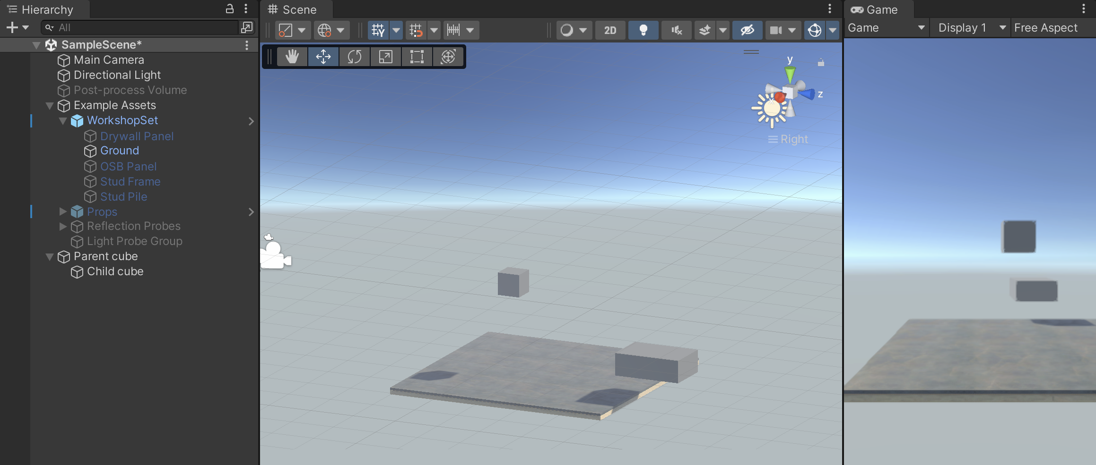Image resolution: width=1096 pixels, height=465 pixels.
Task: Open the Game panel three-dot menu
Action: [1084, 8]
